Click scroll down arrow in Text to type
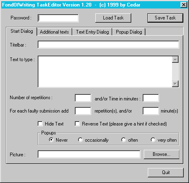 [x=175, y=84]
